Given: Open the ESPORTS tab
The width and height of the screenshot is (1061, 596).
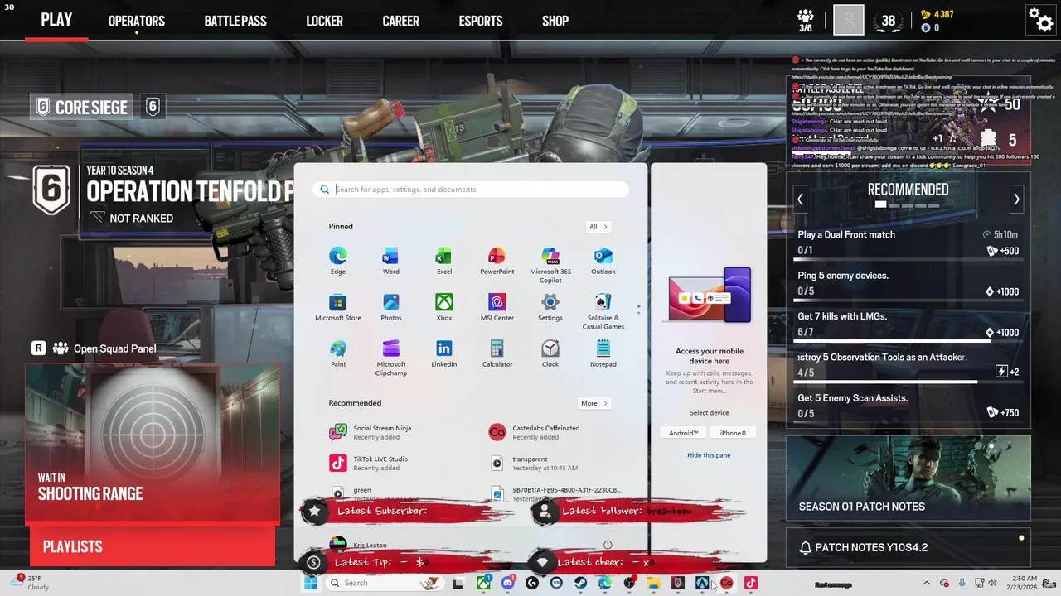Looking at the screenshot, I should tap(481, 21).
